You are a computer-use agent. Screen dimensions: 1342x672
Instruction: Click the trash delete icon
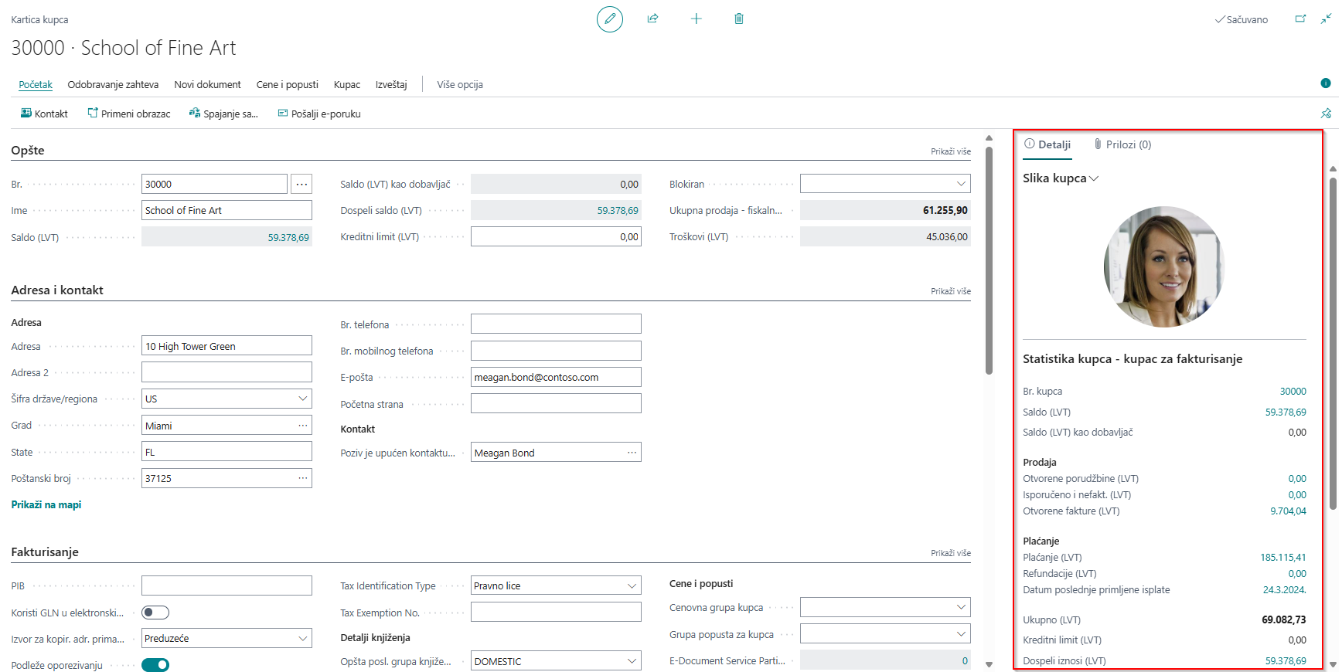tap(738, 19)
